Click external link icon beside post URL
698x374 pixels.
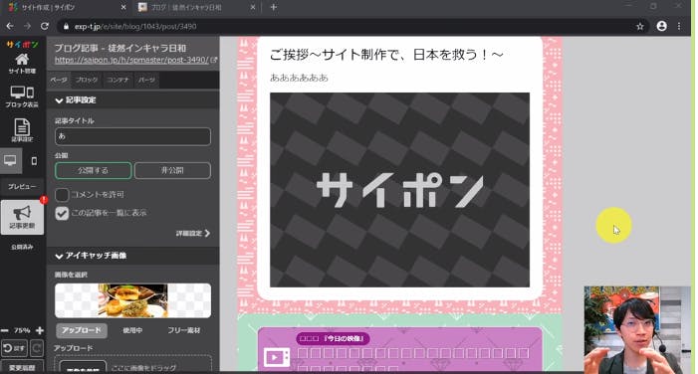pos(213,60)
